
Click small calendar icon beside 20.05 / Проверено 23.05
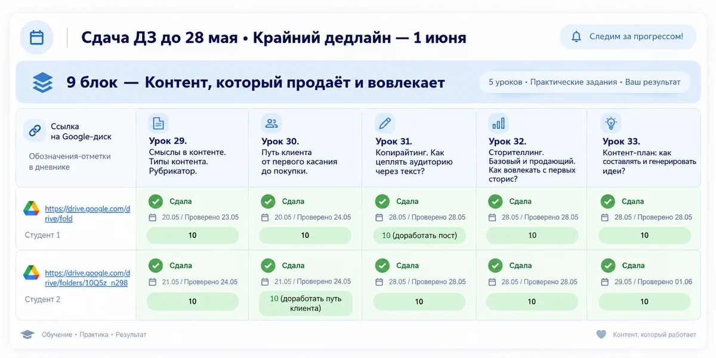(153, 217)
